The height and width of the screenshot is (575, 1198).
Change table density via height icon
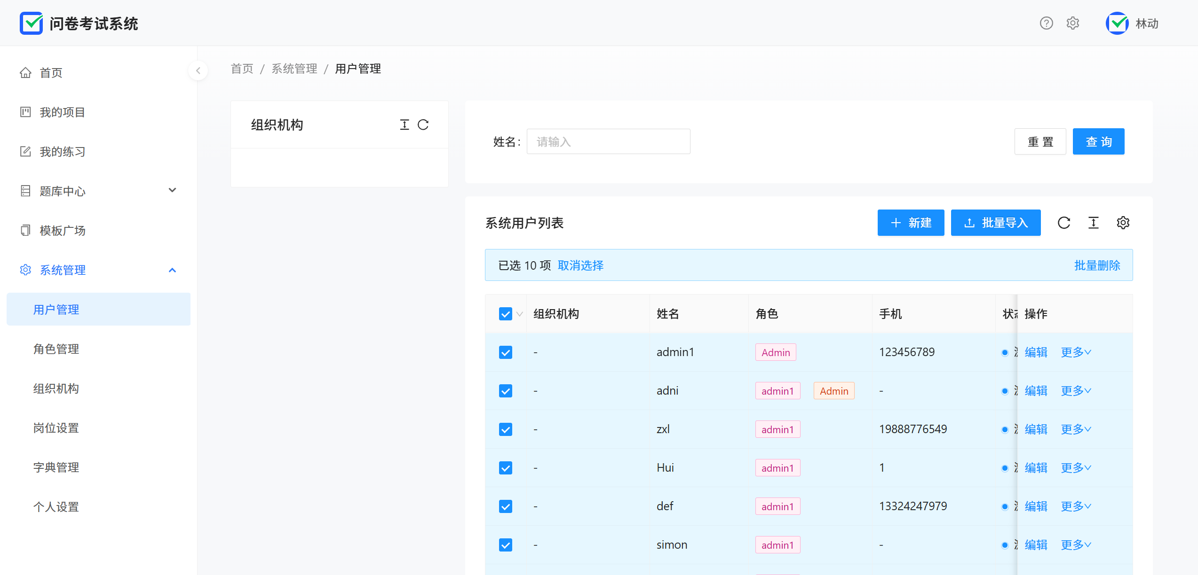click(x=1094, y=223)
